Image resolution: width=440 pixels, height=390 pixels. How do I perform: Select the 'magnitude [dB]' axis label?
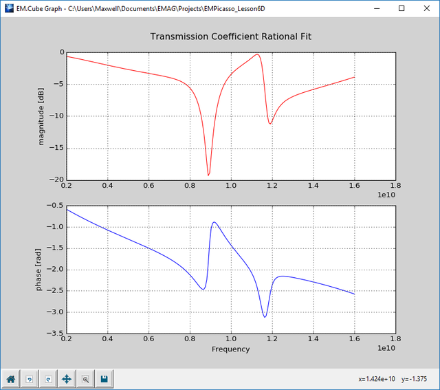[x=41, y=116]
